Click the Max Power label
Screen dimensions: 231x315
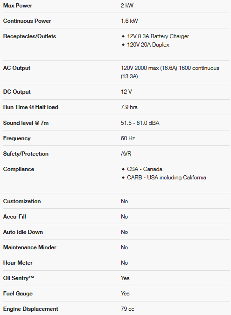tap(18, 6)
